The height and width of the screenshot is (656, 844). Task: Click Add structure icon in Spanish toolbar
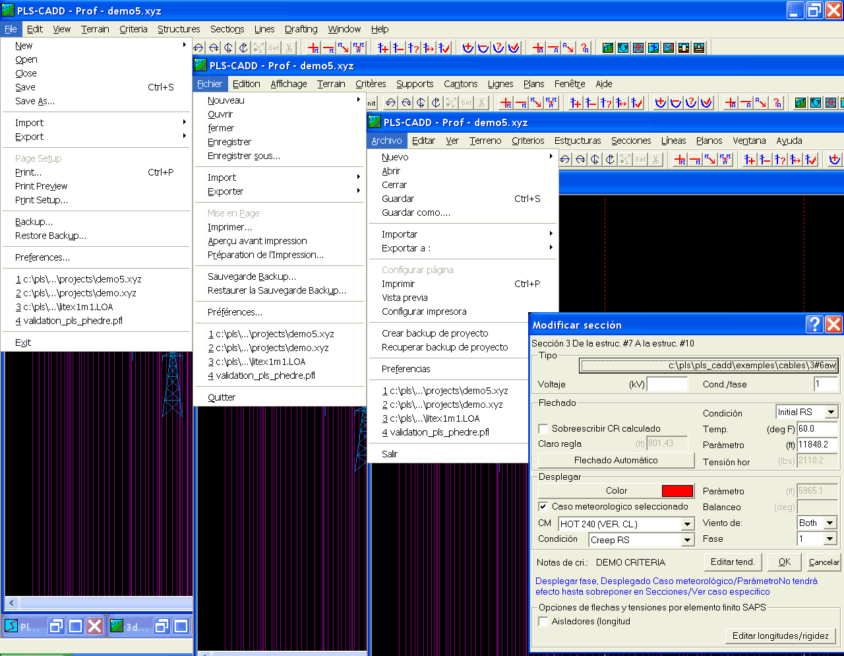coord(750,160)
